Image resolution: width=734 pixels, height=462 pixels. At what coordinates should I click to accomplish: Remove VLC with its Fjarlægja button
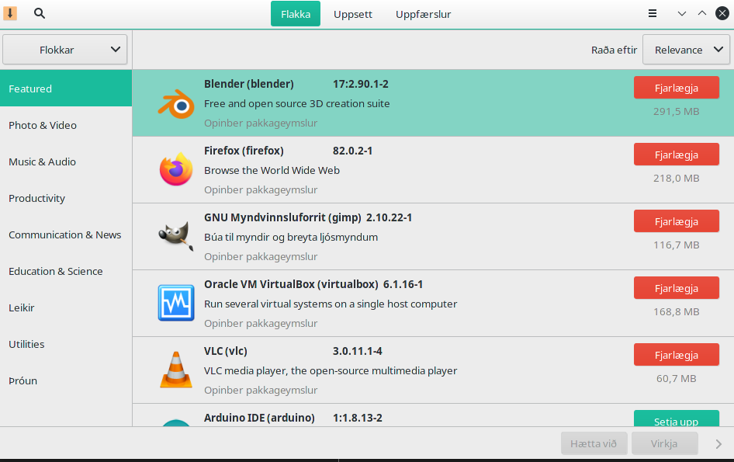[x=677, y=355]
